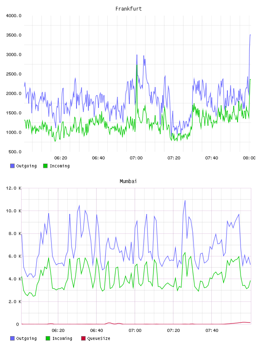Screen dimensions: 257x345
Task: Click the 06:40 time label on Frankfurt chart
Action: tap(98, 158)
